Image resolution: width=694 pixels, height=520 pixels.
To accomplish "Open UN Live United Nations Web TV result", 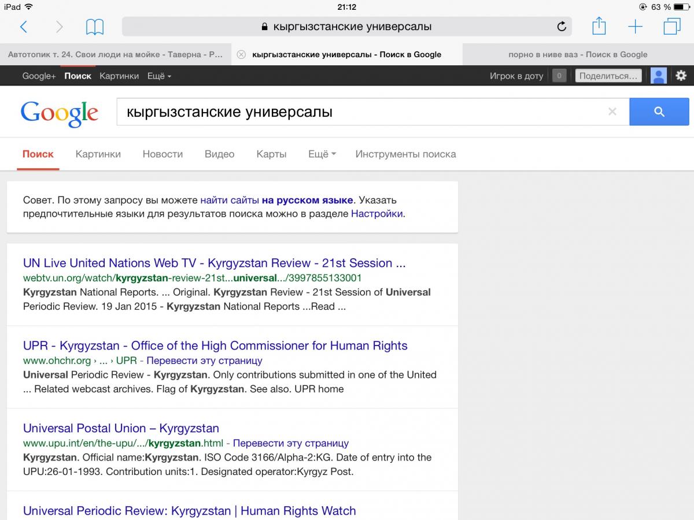I will coord(215,263).
